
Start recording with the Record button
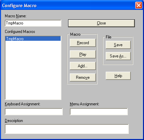[x=83, y=43]
